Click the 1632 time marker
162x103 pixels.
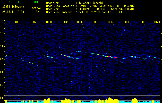pos(33,22)
